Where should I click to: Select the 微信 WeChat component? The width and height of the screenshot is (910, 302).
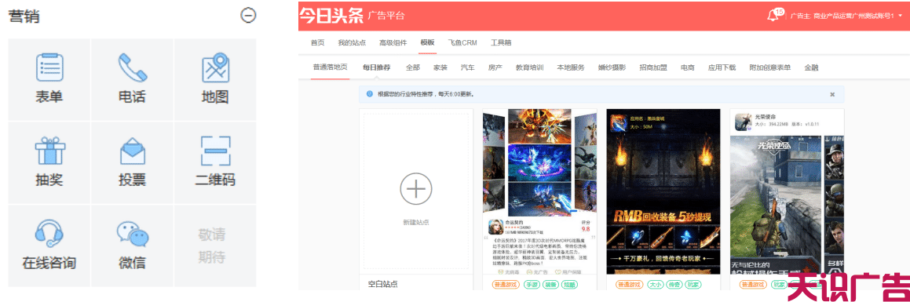pos(133,246)
